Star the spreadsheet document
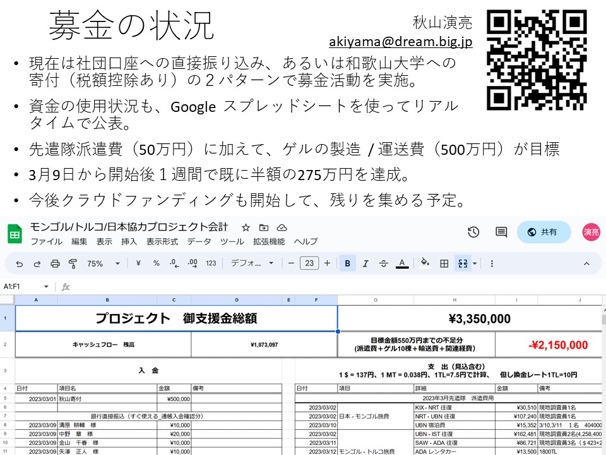The height and width of the screenshot is (455, 606). pos(246,227)
